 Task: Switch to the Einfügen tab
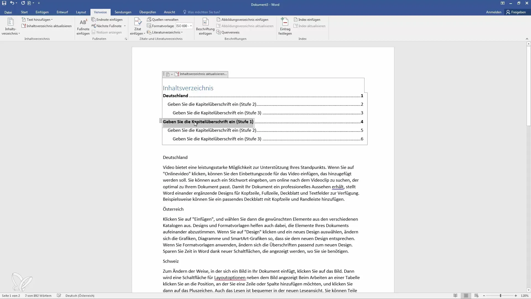42,12
